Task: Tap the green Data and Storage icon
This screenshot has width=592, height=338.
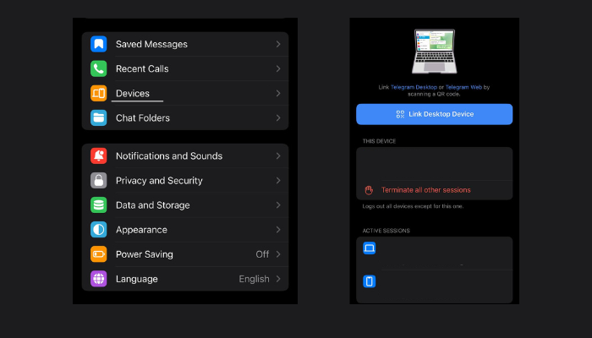Action: click(x=99, y=204)
